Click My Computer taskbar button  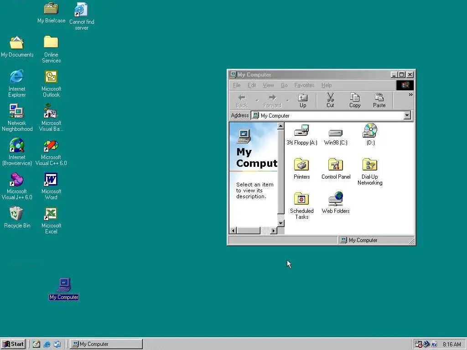106,344
